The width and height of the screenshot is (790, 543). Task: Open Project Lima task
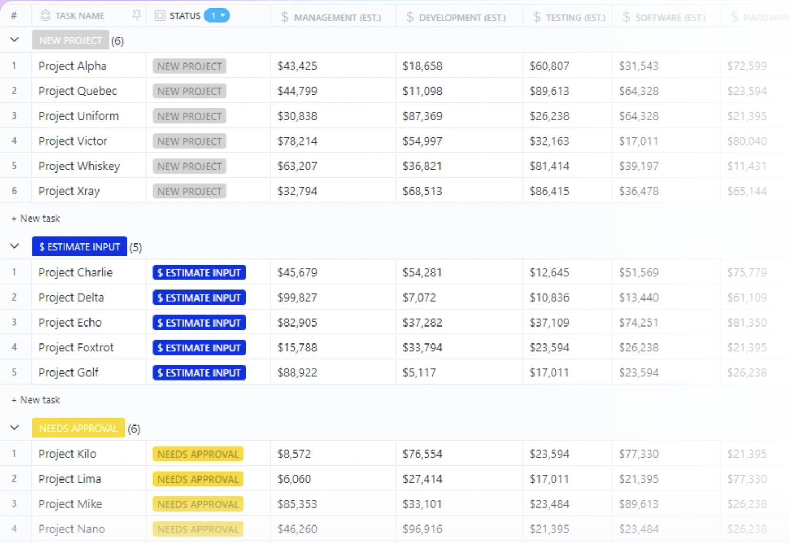click(x=70, y=478)
